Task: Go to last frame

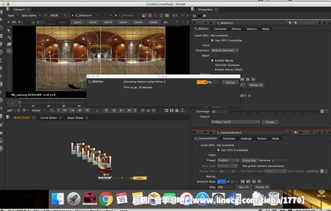Action: tap(129, 111)
